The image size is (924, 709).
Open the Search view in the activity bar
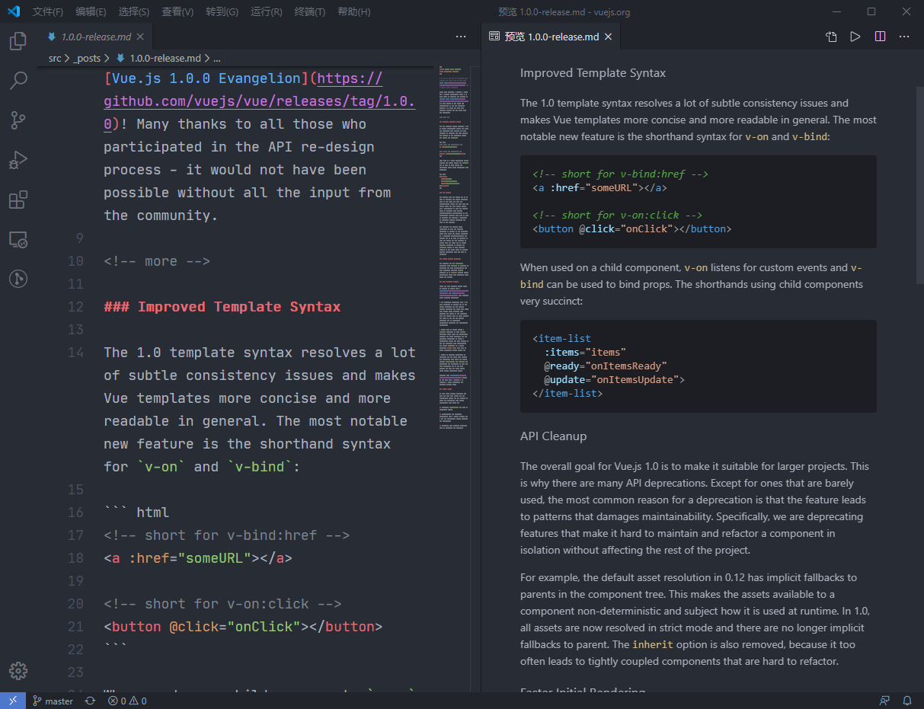pyautogui.click(x=18, y=80)
